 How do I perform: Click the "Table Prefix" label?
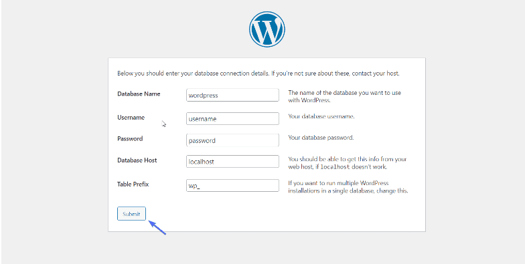(133, 184)
